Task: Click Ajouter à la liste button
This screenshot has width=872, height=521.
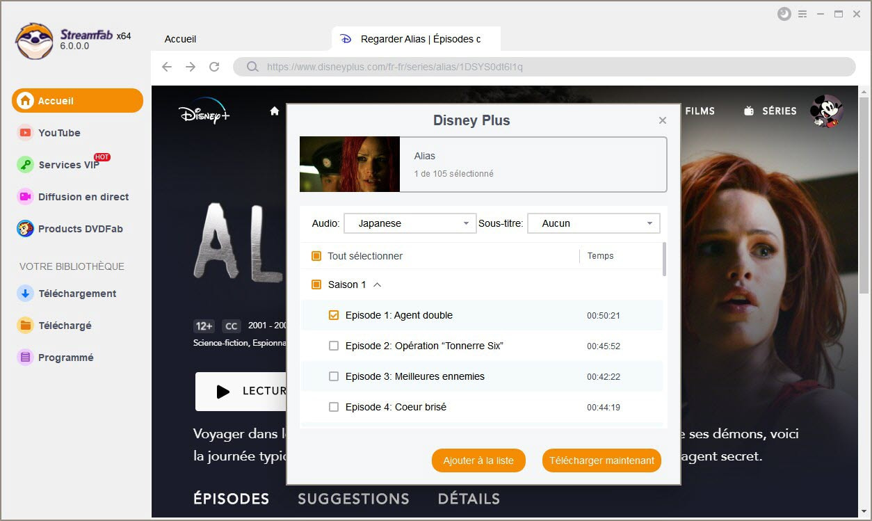Action: 478,460
